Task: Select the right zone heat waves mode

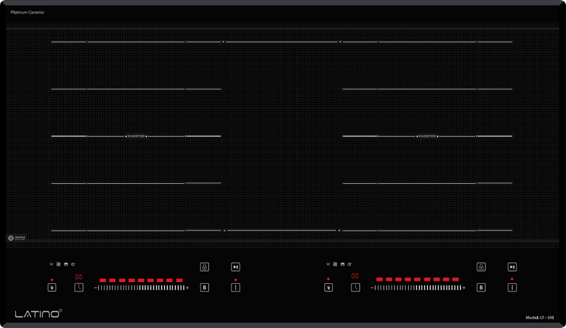Action: click(335, 264)
